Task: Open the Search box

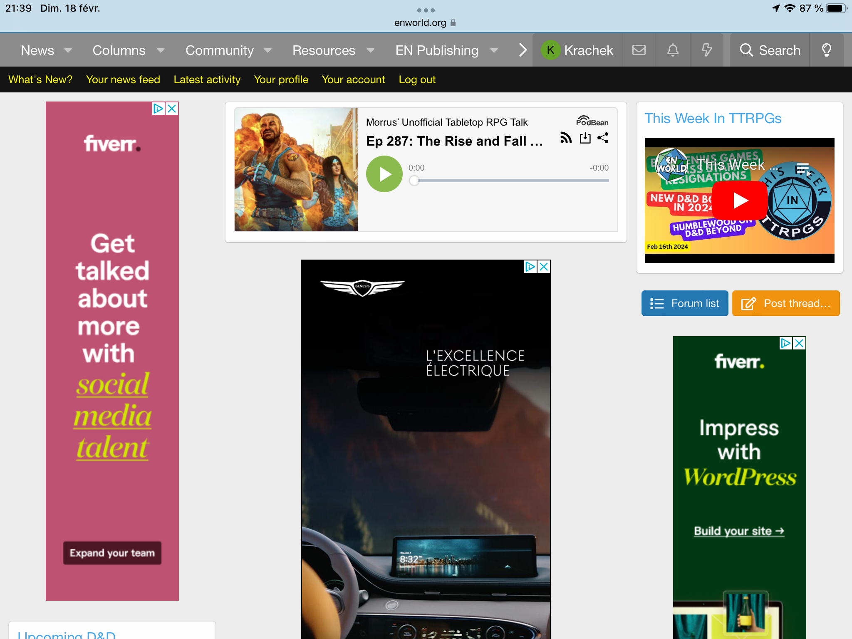Action: coord(770,50)
